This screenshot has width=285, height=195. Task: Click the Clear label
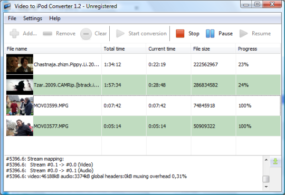(x=100, y=34)
